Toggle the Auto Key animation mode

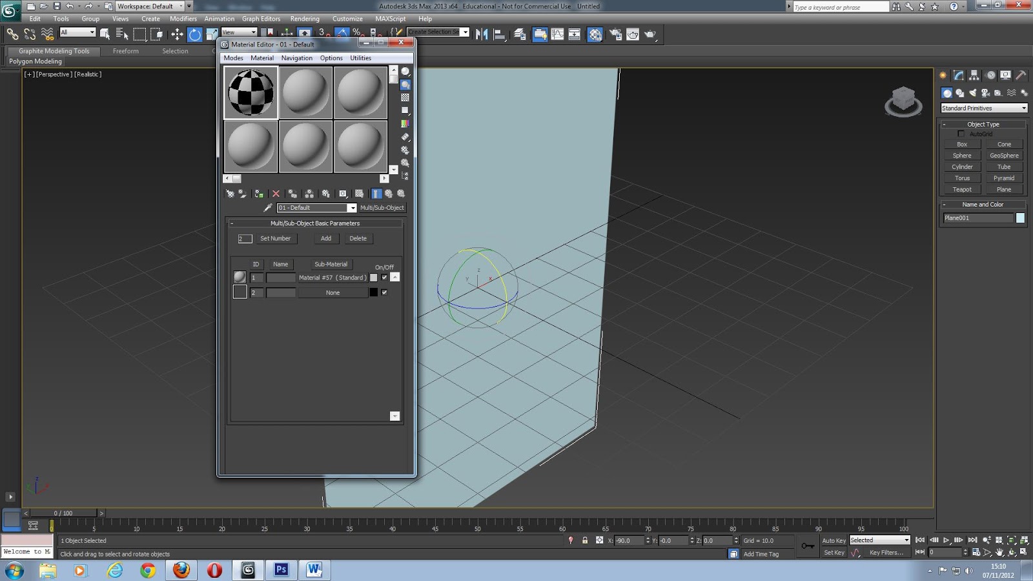[x=834, y=540]
